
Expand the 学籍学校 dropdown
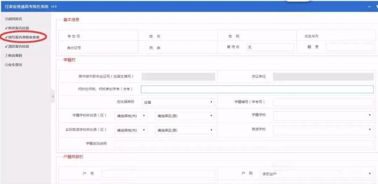[323, 115]
